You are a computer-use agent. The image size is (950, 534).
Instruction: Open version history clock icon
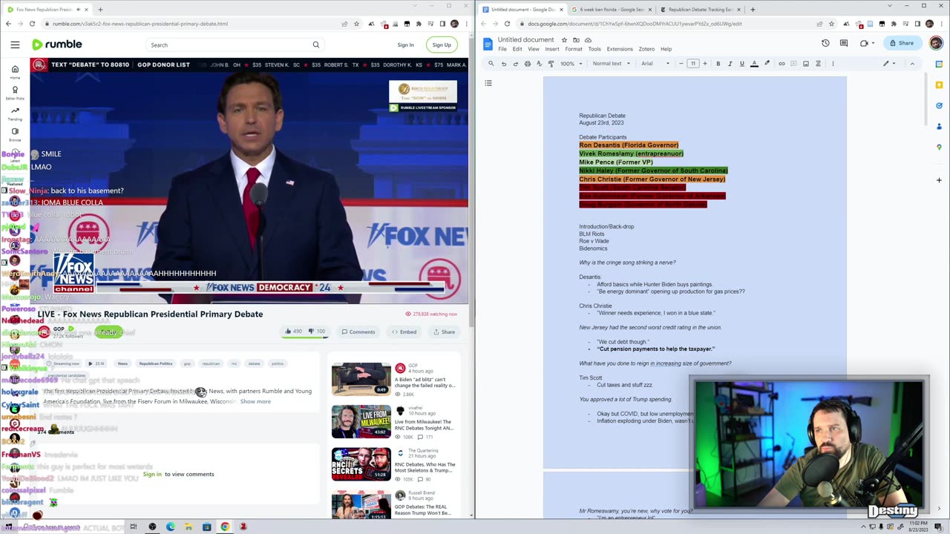(x=825, y=43)
